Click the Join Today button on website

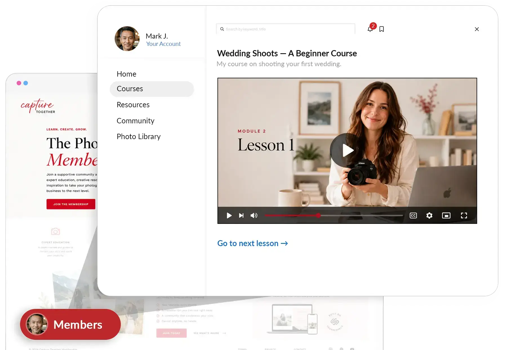tap(171, 333)
